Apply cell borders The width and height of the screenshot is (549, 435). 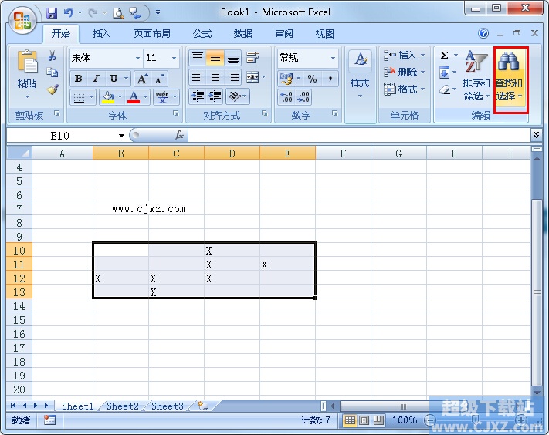click(x=79, y=97)
